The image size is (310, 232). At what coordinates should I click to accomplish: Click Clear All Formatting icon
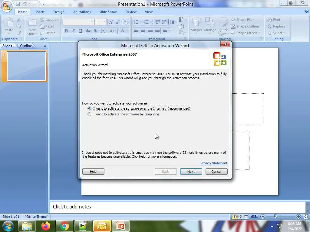(125, 22)
